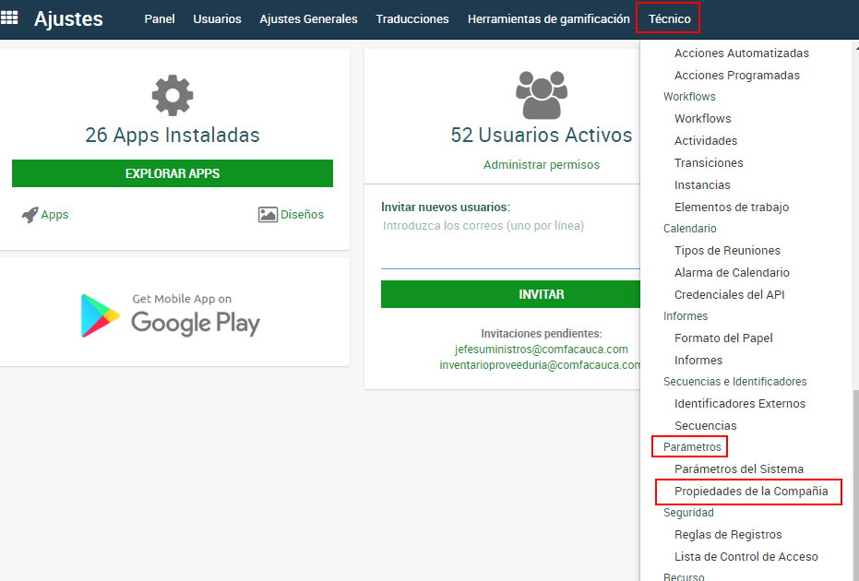
Task: Open the Traducciones menu
Action: pyautogui.click(x=412, y=18)
